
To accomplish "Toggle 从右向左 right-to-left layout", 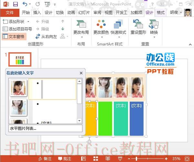I will [x=46, y=36].
